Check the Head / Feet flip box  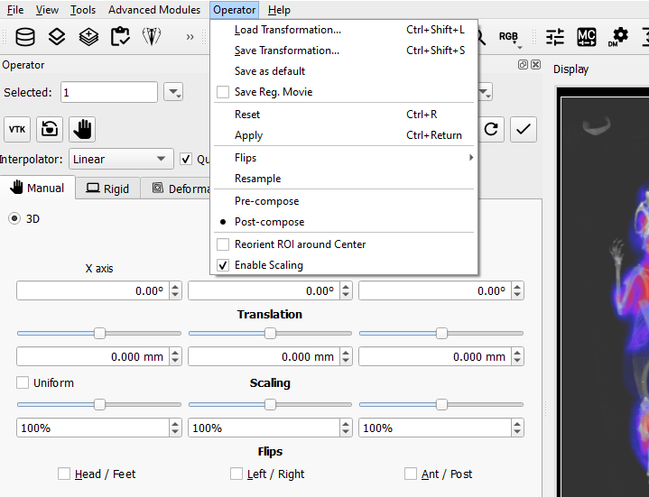64,474
